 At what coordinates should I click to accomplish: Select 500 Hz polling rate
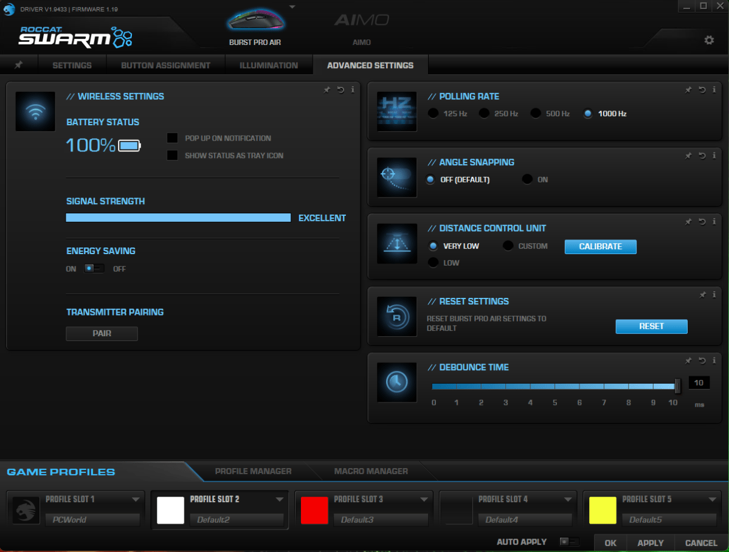(536, 114)
